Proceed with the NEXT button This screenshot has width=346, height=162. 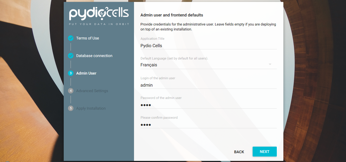264,152
